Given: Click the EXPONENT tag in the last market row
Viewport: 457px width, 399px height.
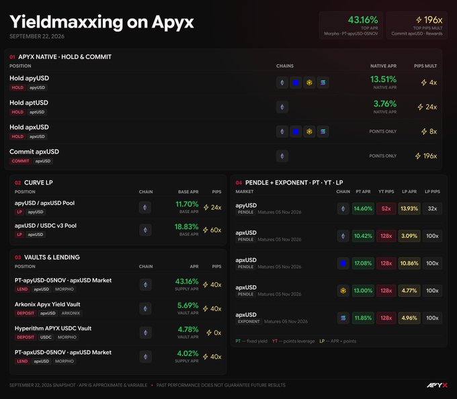Looking at the screenshot, I should pos(249,322).
